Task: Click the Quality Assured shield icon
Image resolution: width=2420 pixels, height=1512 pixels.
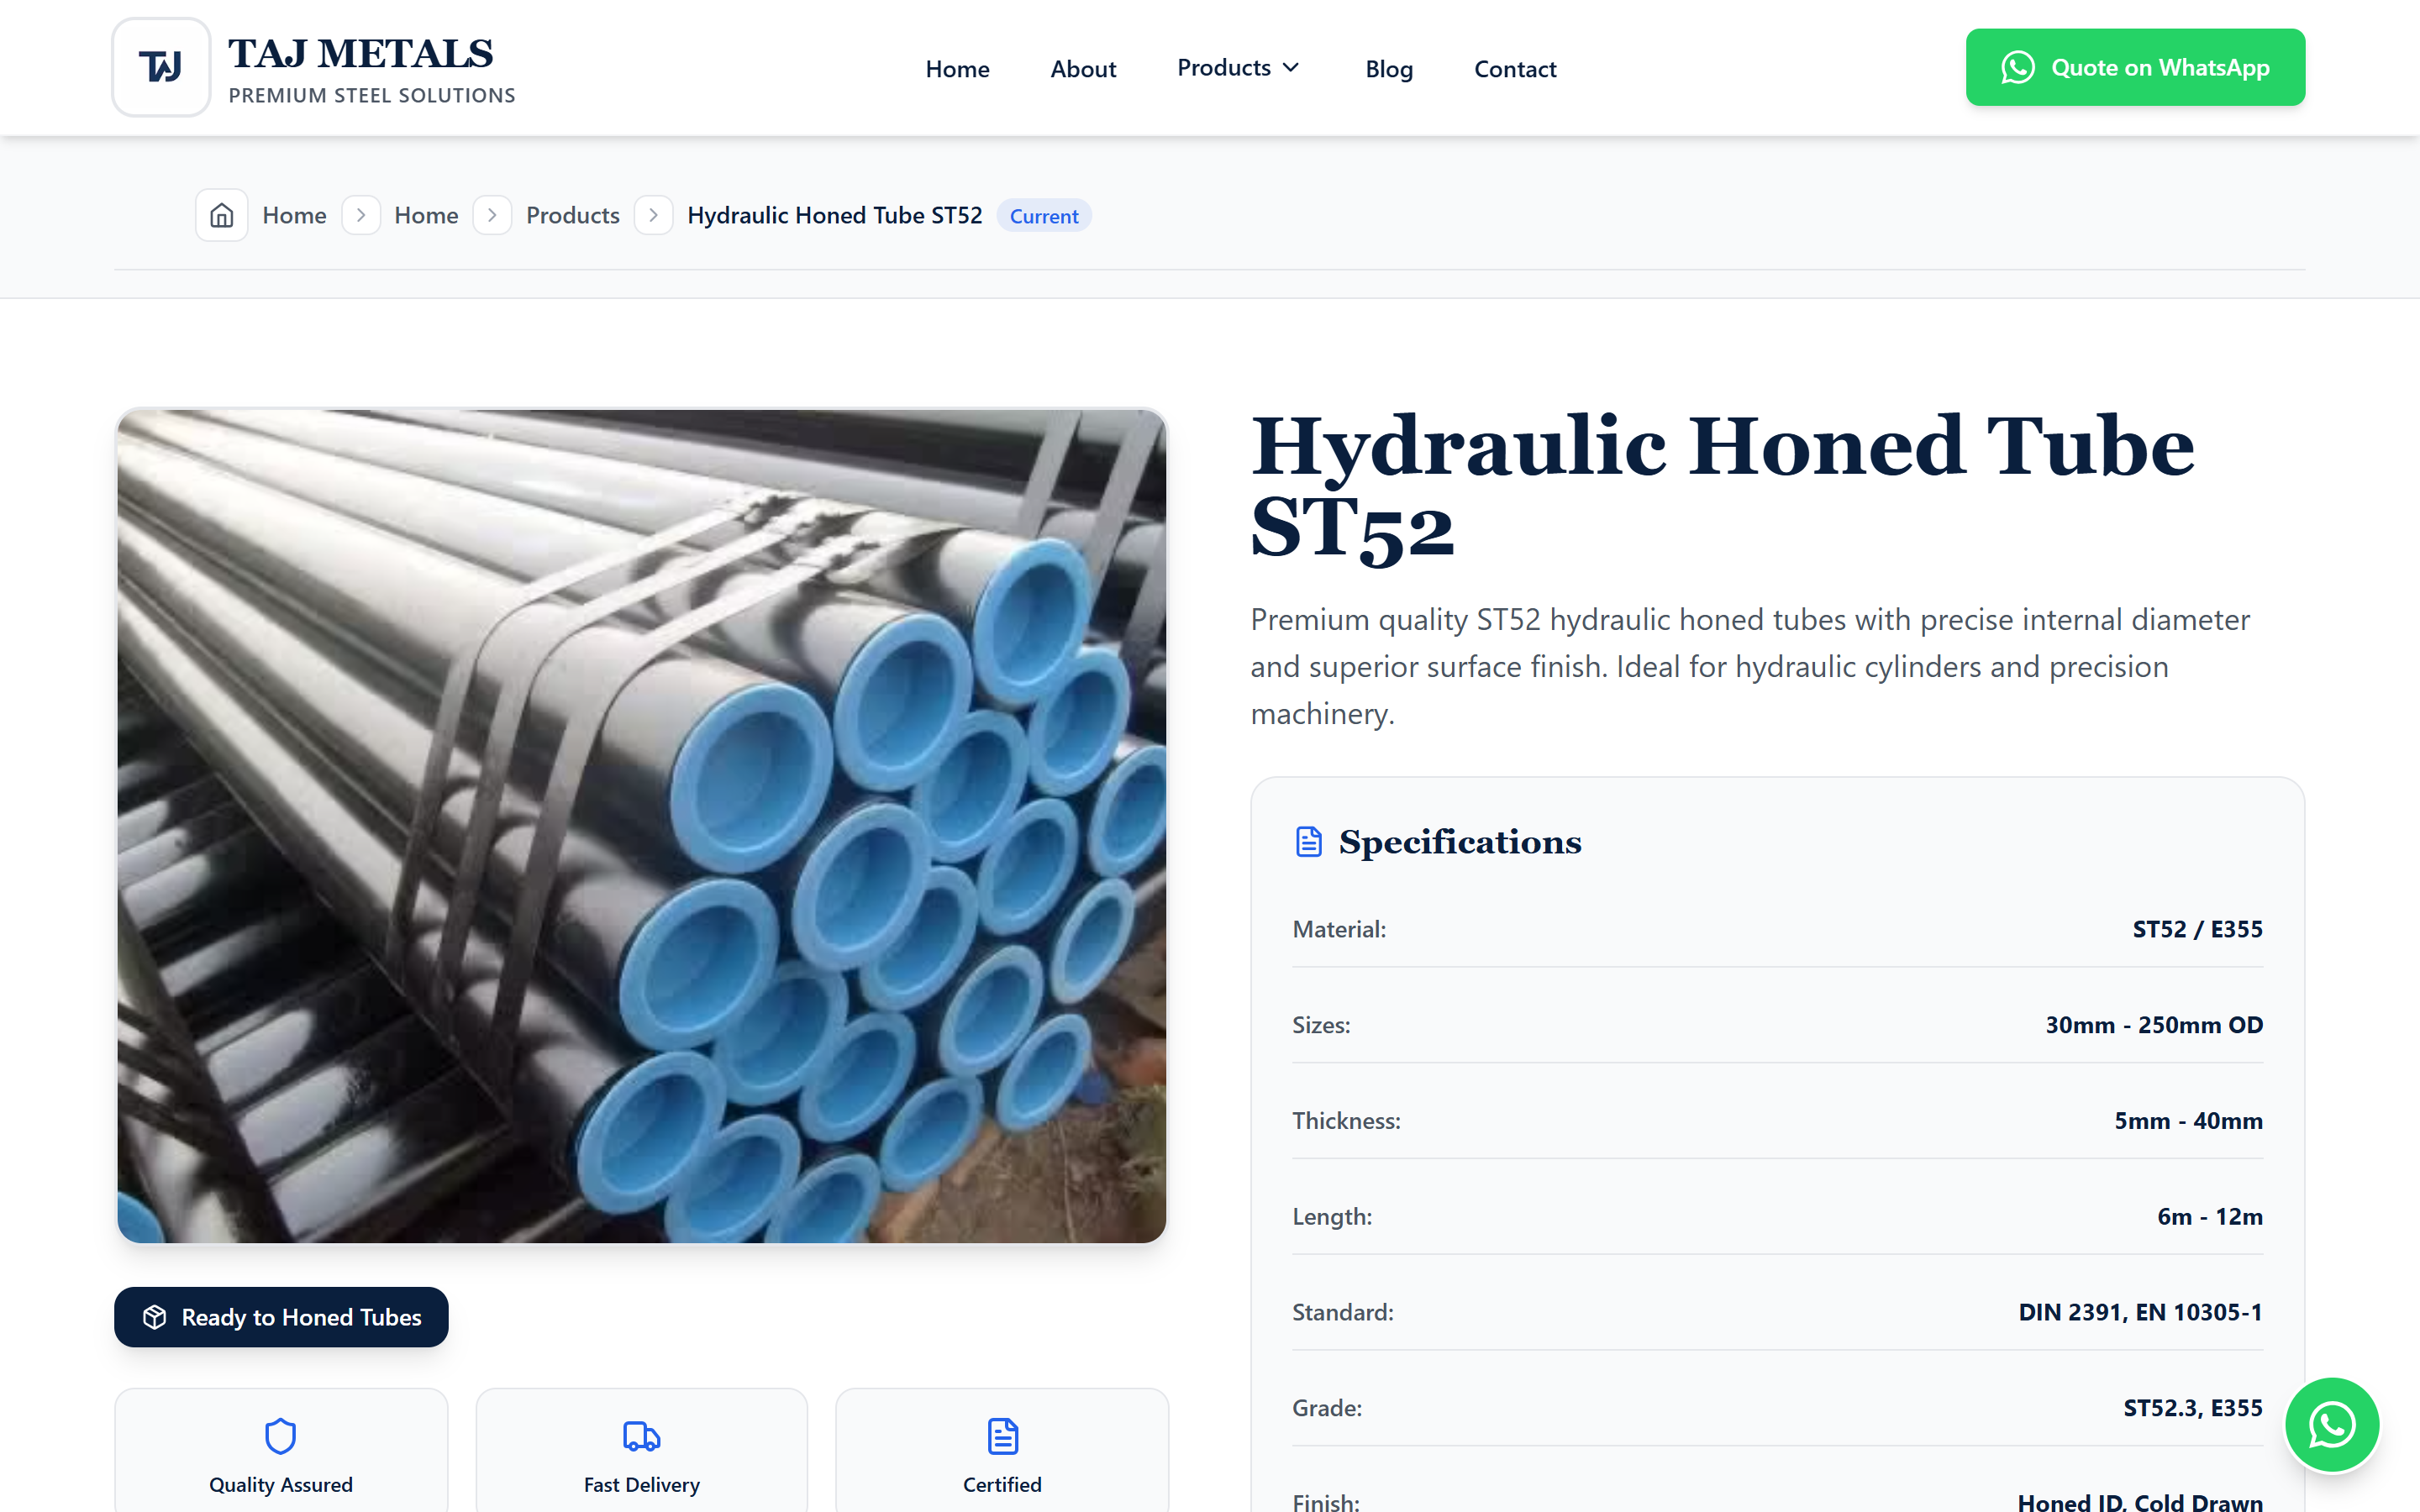Action: click(281, 1437)
